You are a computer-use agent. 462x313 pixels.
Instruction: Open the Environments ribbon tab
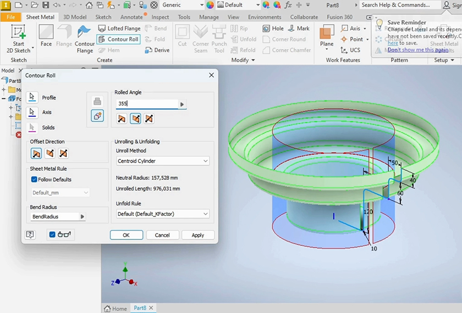coord(265,17)
